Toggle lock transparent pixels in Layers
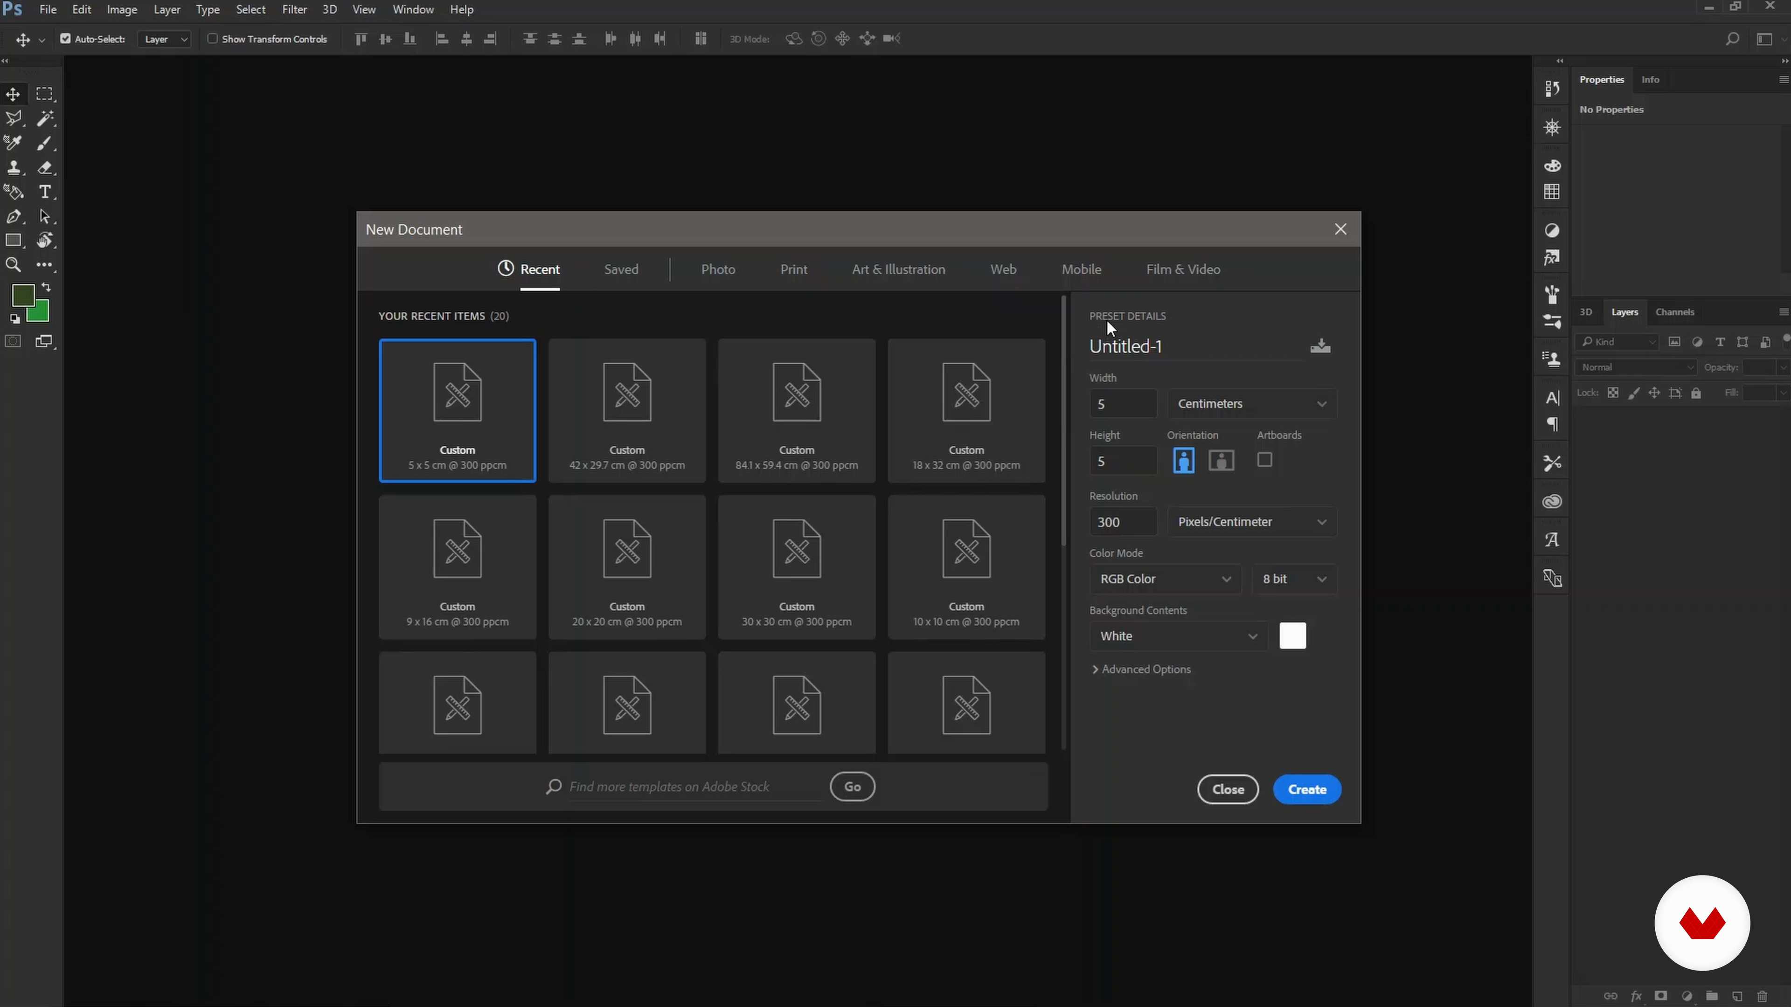The image size is (1791, 1007). pos(1613,393)
